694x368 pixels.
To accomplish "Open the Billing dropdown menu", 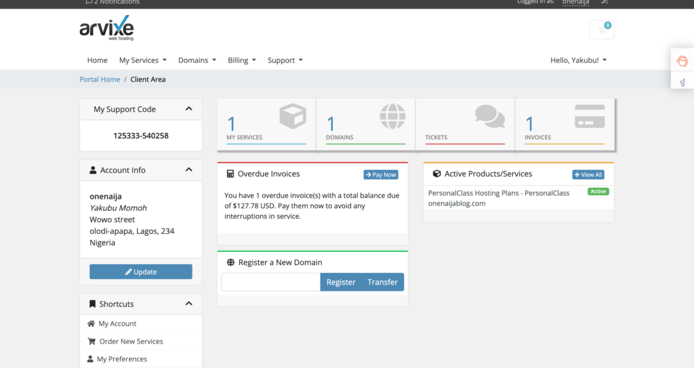I will (242, 60).
